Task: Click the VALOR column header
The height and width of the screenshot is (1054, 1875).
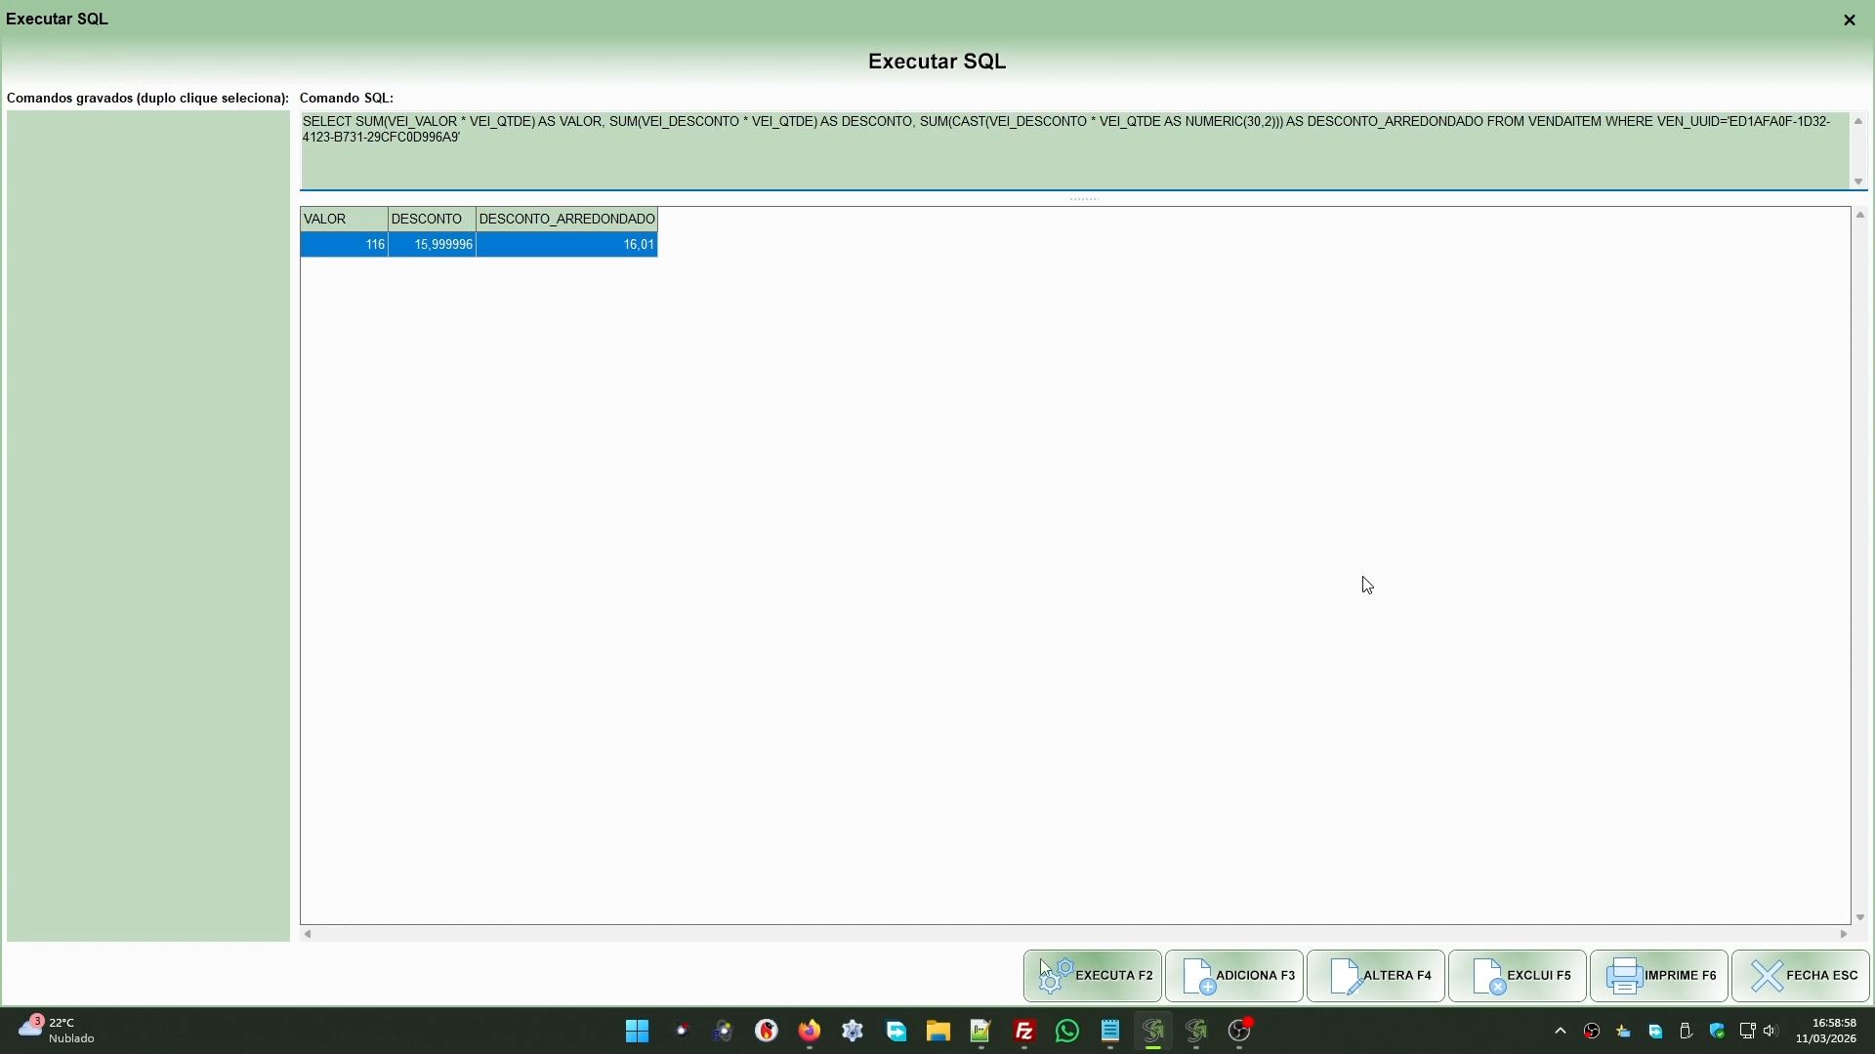Action: coord(344,219)
